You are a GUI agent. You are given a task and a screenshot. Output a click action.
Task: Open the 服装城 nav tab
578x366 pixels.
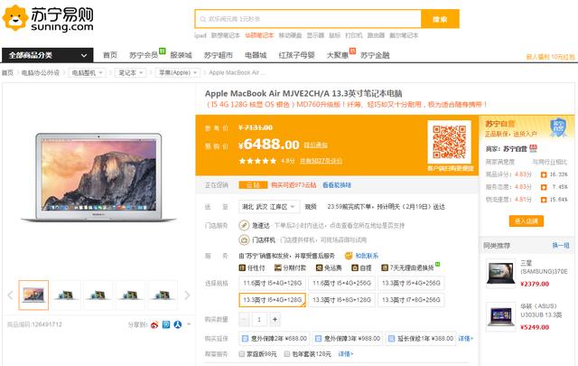(x=181, y=55)
